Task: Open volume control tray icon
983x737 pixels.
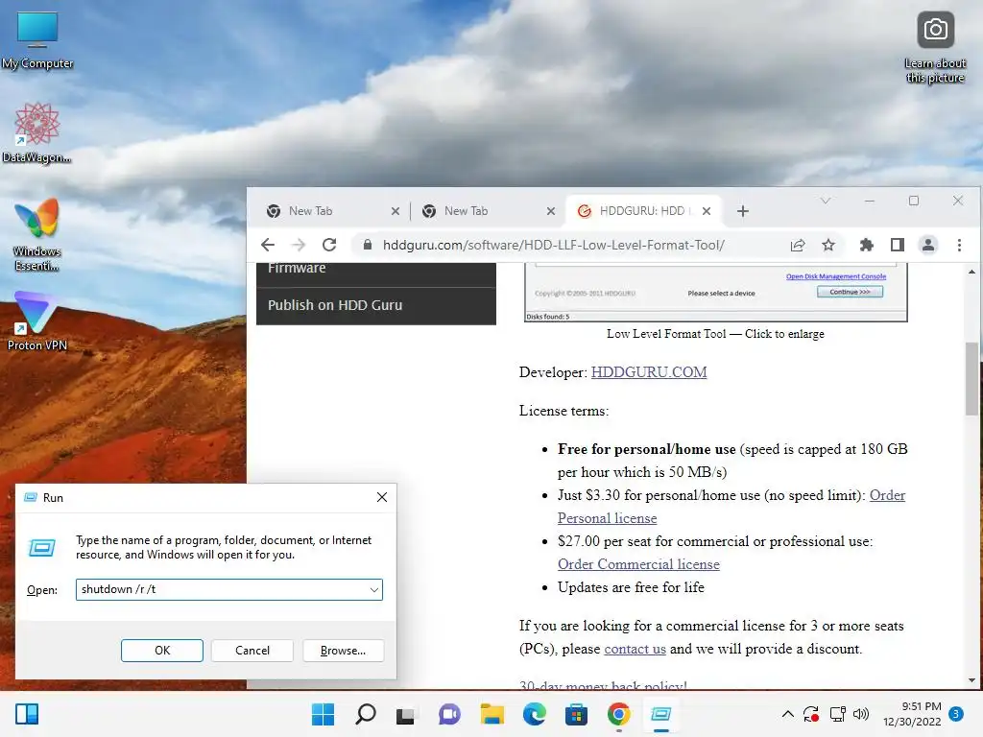Action: pyautogui.click(x=861, y=714)
